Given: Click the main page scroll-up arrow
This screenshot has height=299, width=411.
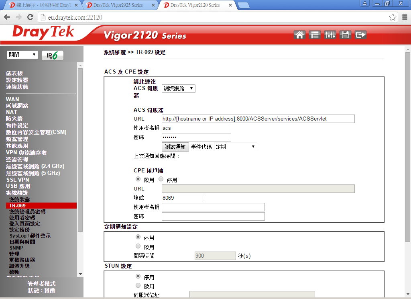Looking at the screenshot, I should 408,49.
